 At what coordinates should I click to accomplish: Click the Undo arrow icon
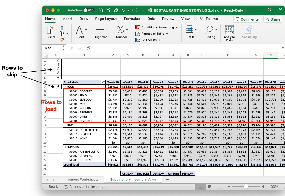123,10
